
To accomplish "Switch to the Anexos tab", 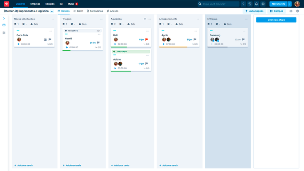I will point(113,11).
